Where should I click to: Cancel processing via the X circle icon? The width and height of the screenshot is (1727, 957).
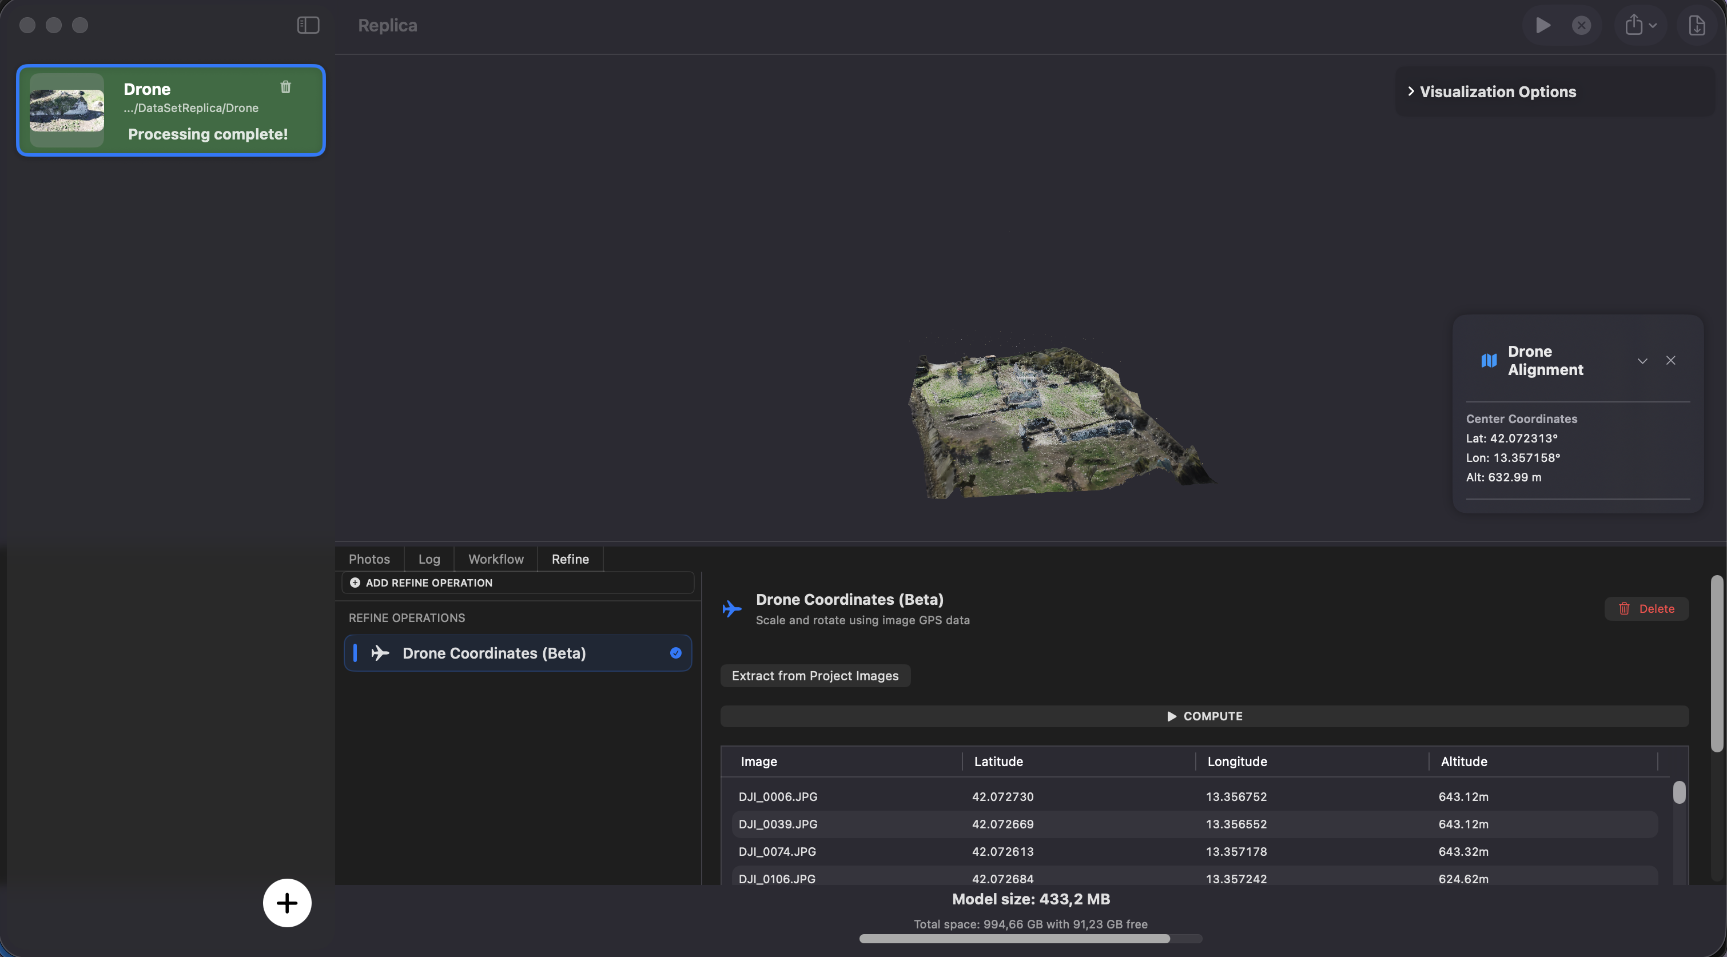(x=1582, y=25)
